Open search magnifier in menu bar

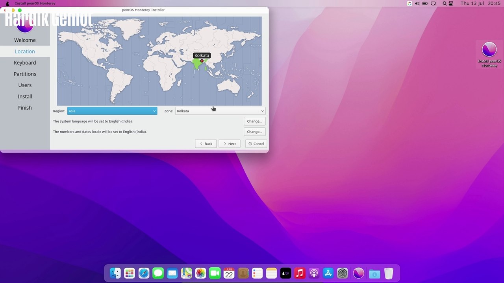coord(445,4)
